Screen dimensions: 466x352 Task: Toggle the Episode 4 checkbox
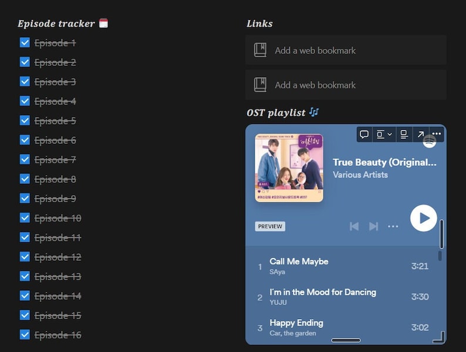[x=25, y=101]
